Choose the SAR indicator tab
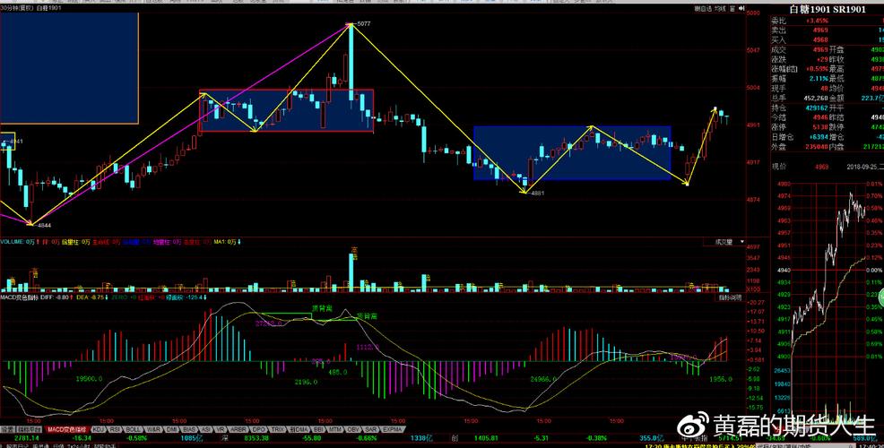Screen dimensions: 884x448 point(370,429)
